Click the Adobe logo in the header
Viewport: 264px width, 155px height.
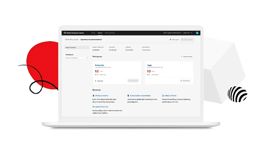pos(65,33)
